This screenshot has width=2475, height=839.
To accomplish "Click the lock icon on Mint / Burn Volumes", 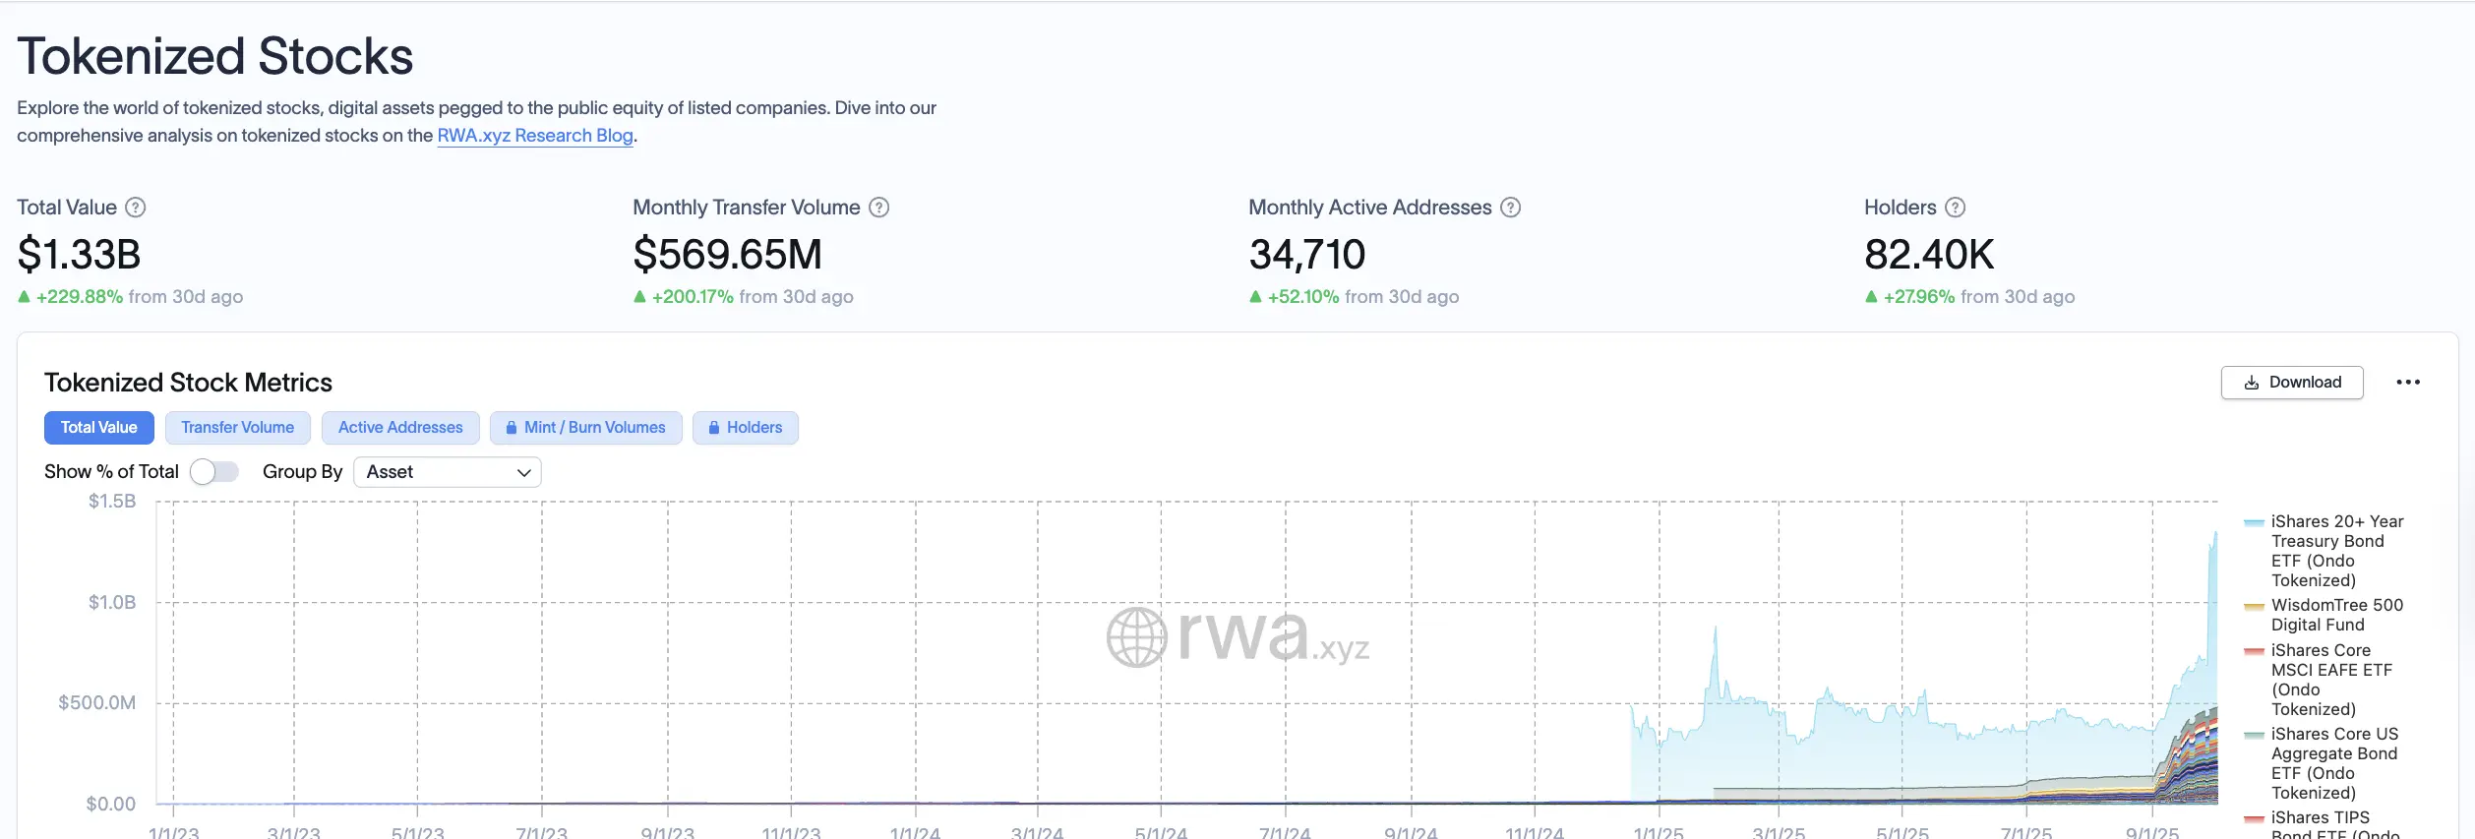I will click(x=512, y=428).
